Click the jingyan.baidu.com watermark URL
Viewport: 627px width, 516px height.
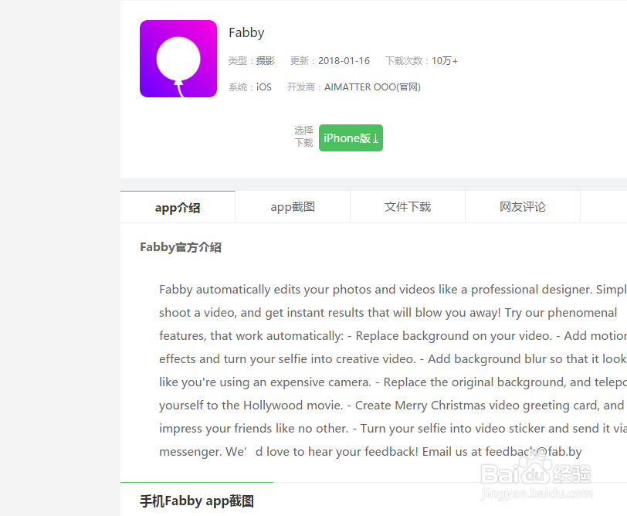[536, 494]
